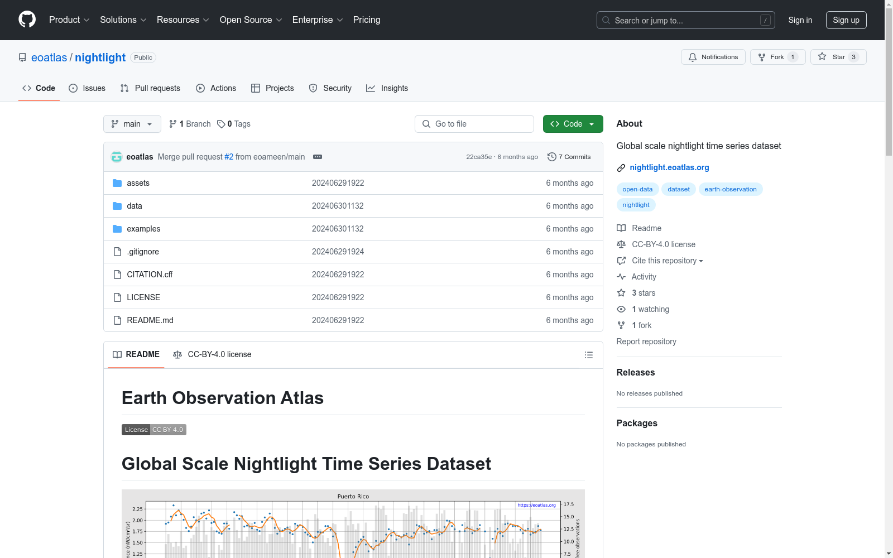Screen dimensions: 893x558
Task: Open CC-BY-4.0 license via scales icon
Action: point(621,244)
